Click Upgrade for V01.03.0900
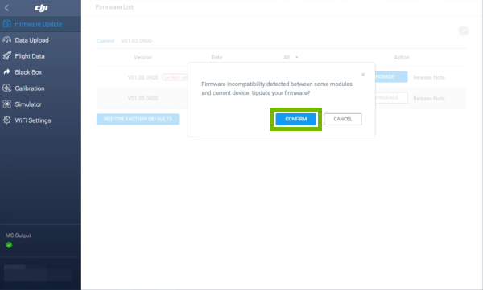Screen dimensions: 483x290 [x=391, y=76]
